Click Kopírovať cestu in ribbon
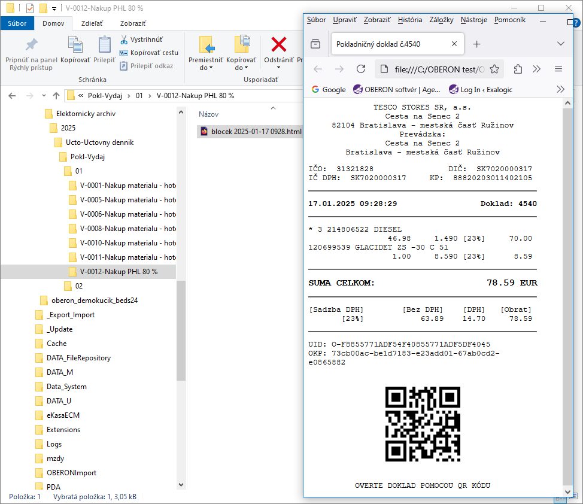The width and height of the screenshot is (583, 504). click(x=148, y=53)
